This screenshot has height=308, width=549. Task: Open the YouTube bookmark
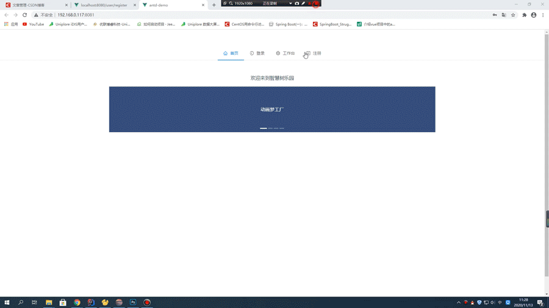(x=34, y=24)
